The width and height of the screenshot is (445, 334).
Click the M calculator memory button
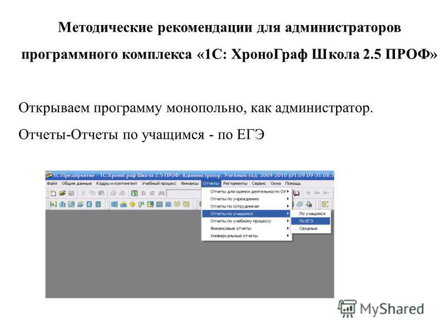[308, 193]
